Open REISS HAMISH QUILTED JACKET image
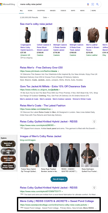The width and height of the screenshot is (108, 213). (x=70, y=158)
